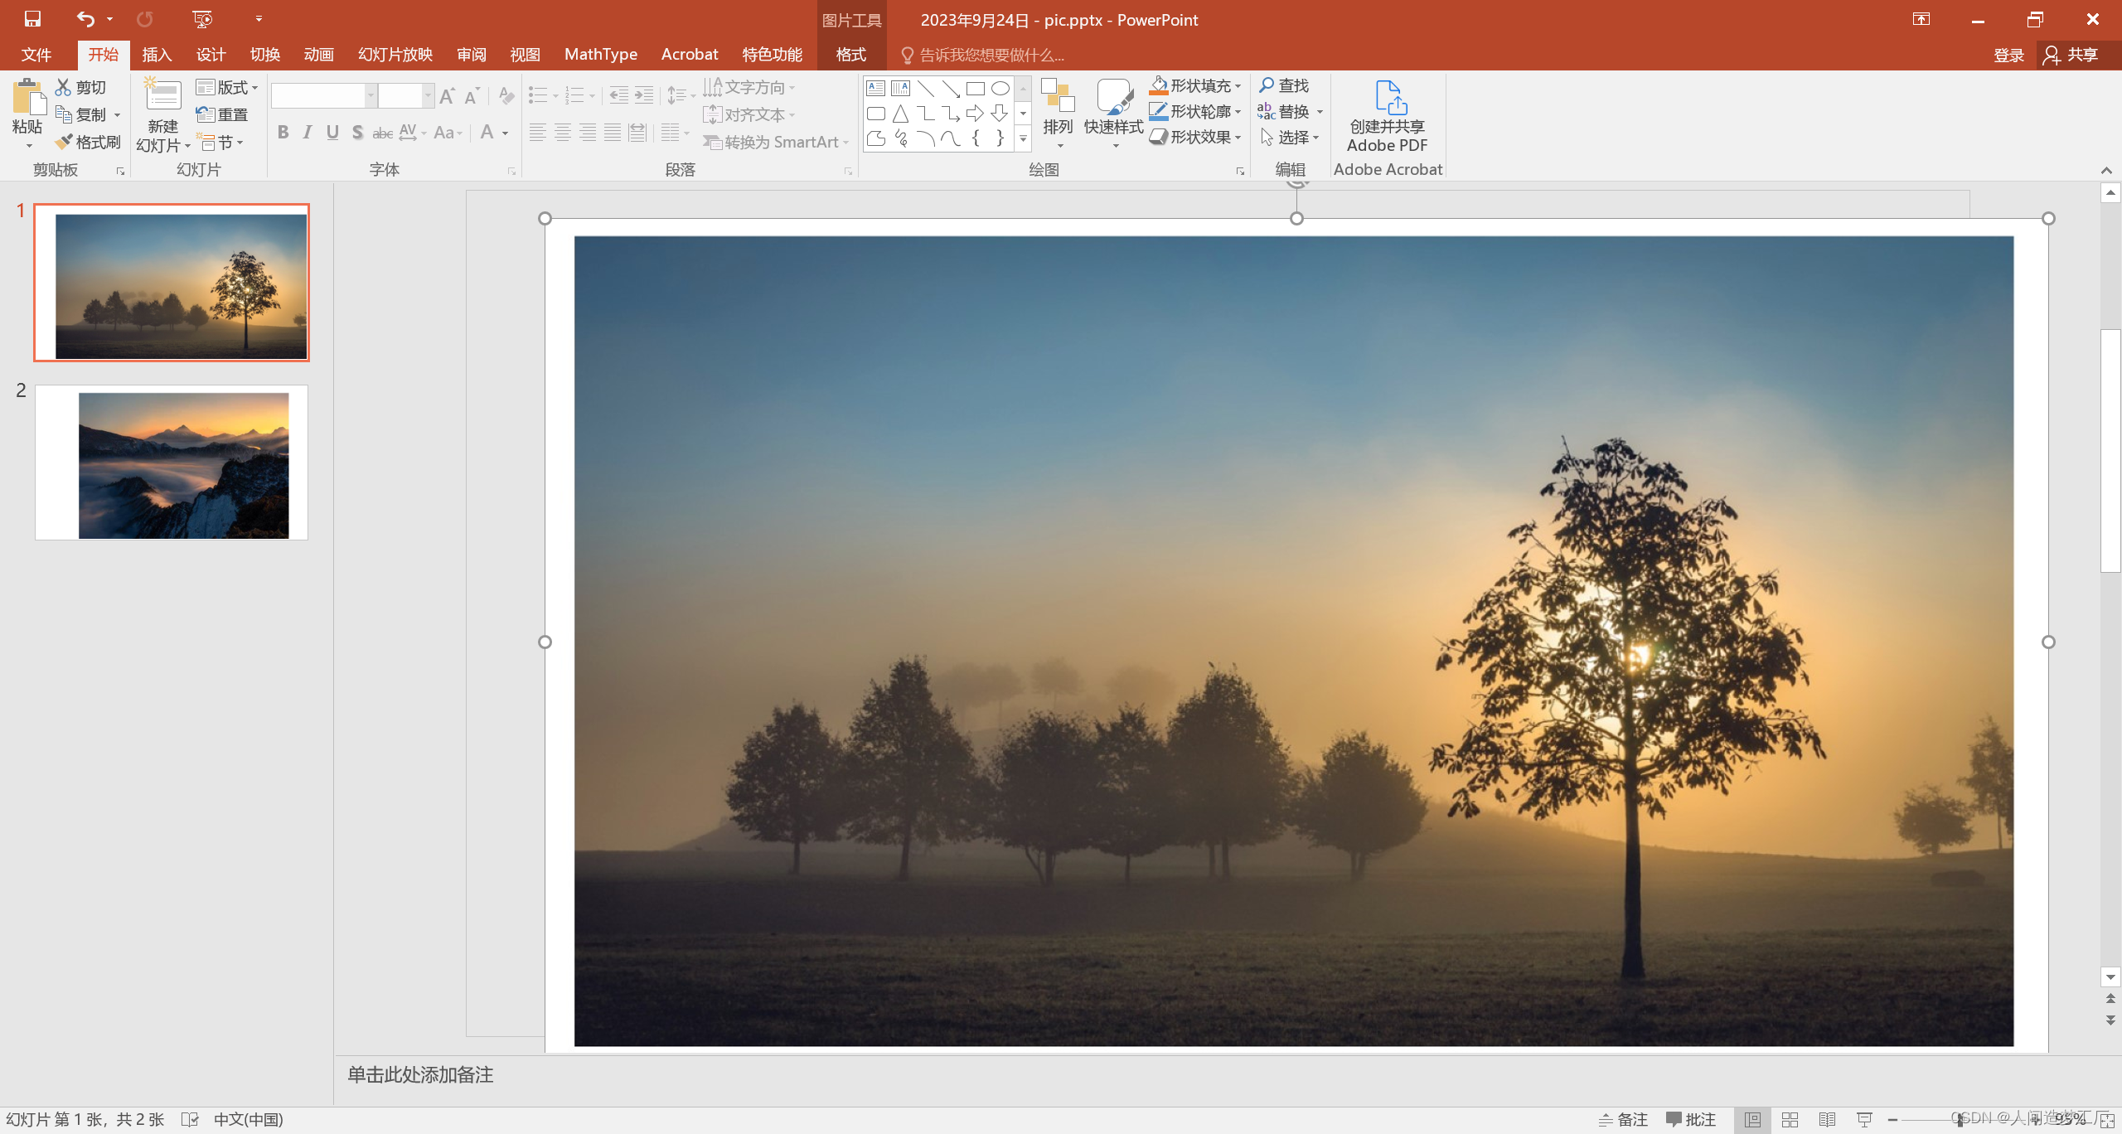
Task: Toggle normal view in status bar
Action: pos(1752,1119)
